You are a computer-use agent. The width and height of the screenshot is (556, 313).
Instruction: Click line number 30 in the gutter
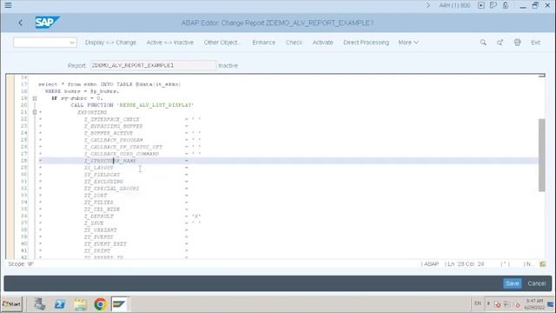[x=23, y=175]
